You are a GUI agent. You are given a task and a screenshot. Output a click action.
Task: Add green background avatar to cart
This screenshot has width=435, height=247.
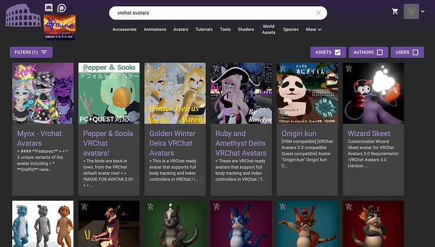tap(150, 207)
